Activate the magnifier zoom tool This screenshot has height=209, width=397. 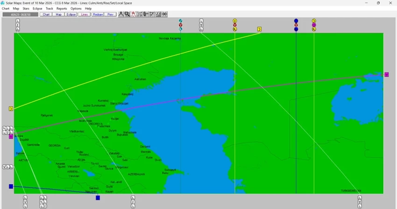(x=127, y=14)
